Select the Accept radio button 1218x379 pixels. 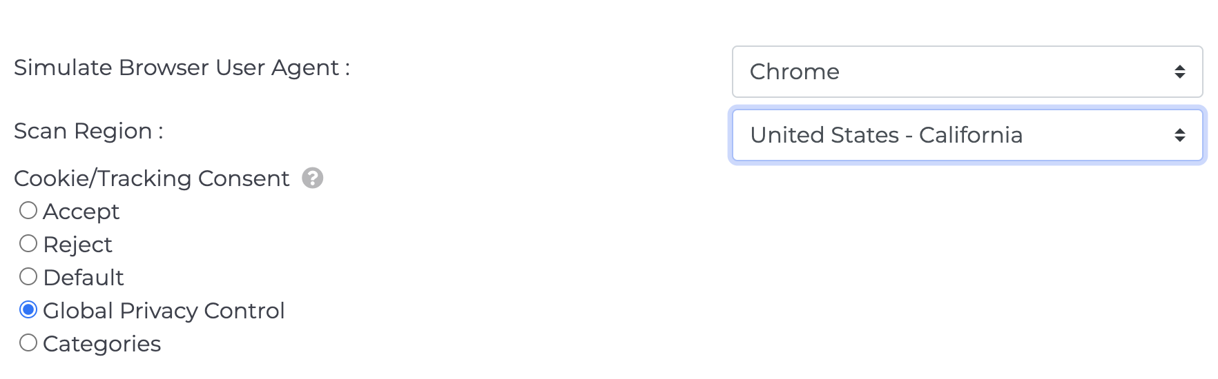pos(28,210)
